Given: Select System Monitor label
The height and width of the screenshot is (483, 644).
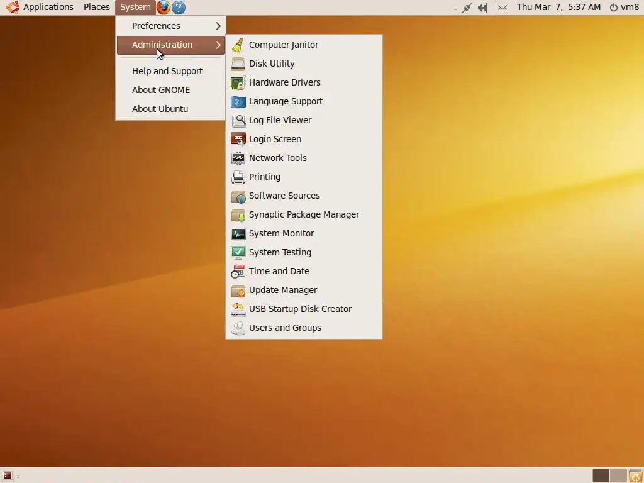Looking at the screenshot, I should 281,234.
